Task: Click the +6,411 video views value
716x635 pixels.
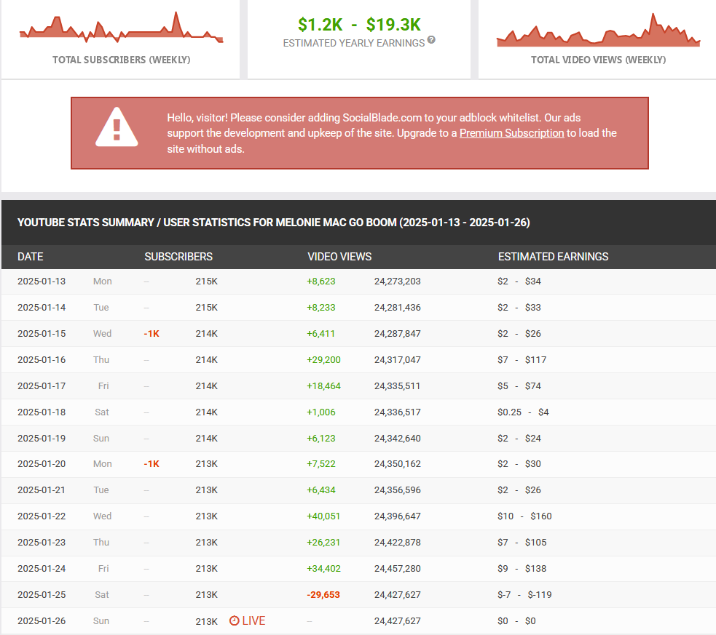Action: 320,334
